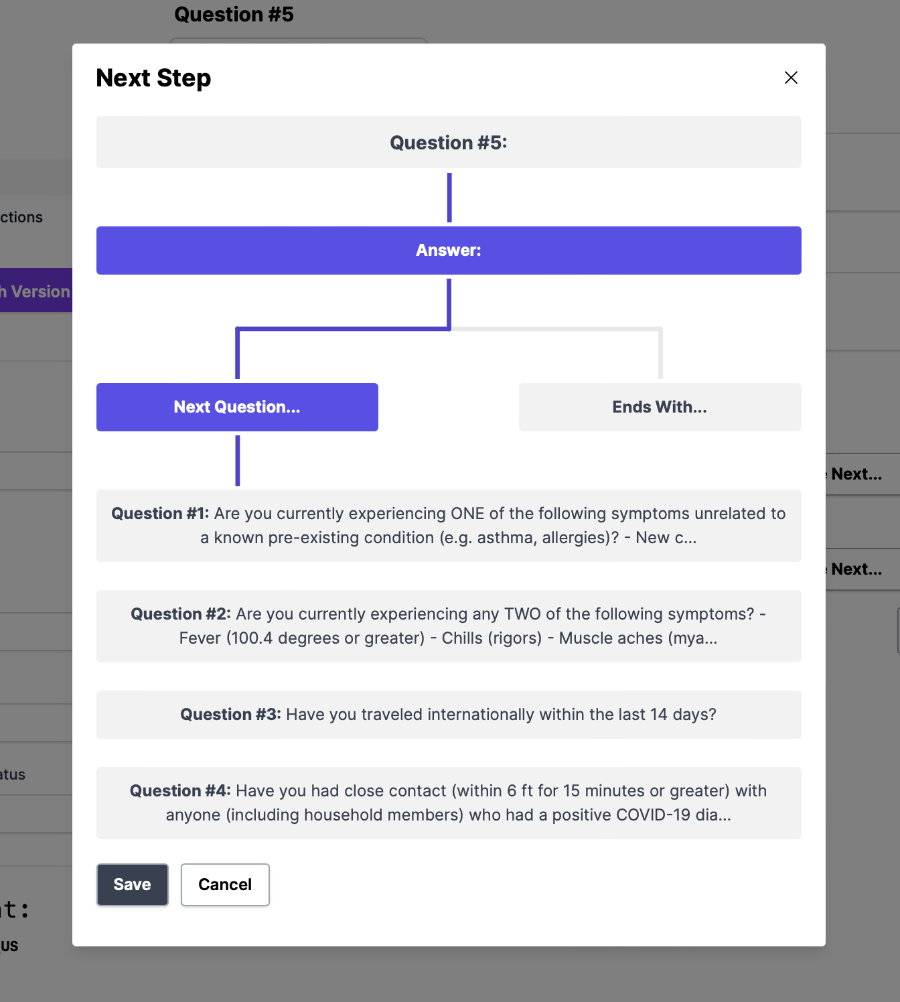Click the input field behind dialog top
The width and height of the screenshot is (900, 1002).
click(x=299, y=41)
